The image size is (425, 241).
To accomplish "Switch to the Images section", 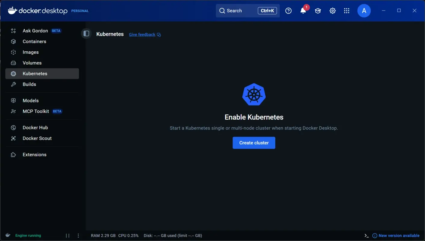I will coord(30,52).
